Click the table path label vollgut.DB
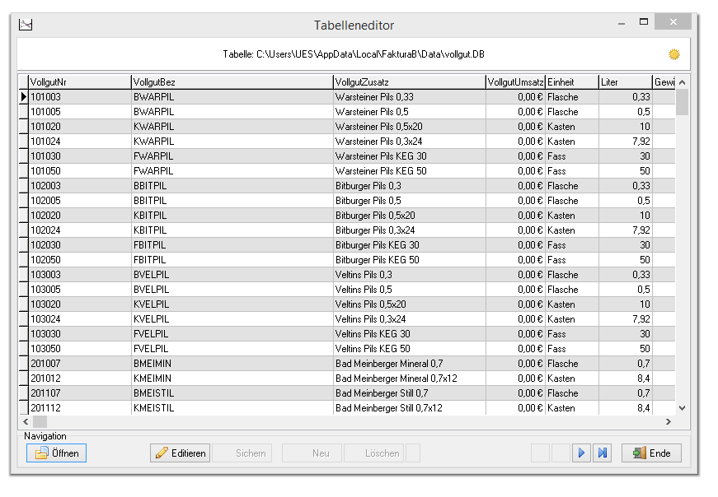The height and width of the screenshot is (497, 718). (354, 54)
